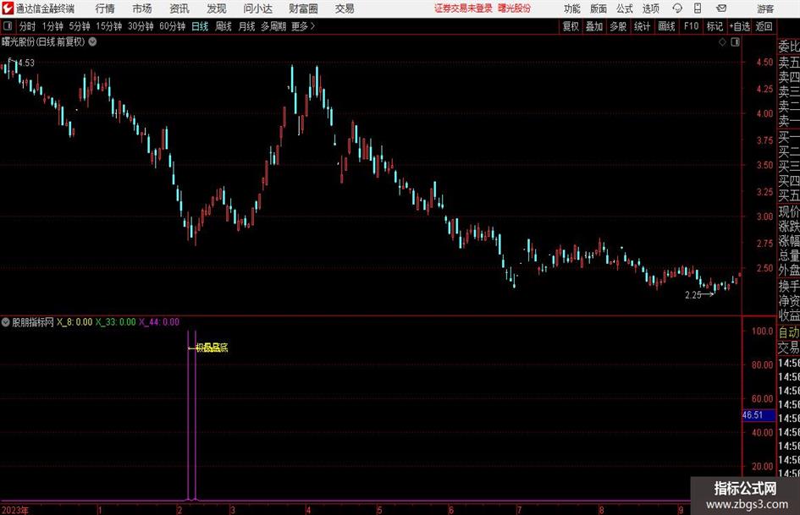Open the 发现 menu
800x515 pixels.
pyautogui.click(x=217, y=8)
